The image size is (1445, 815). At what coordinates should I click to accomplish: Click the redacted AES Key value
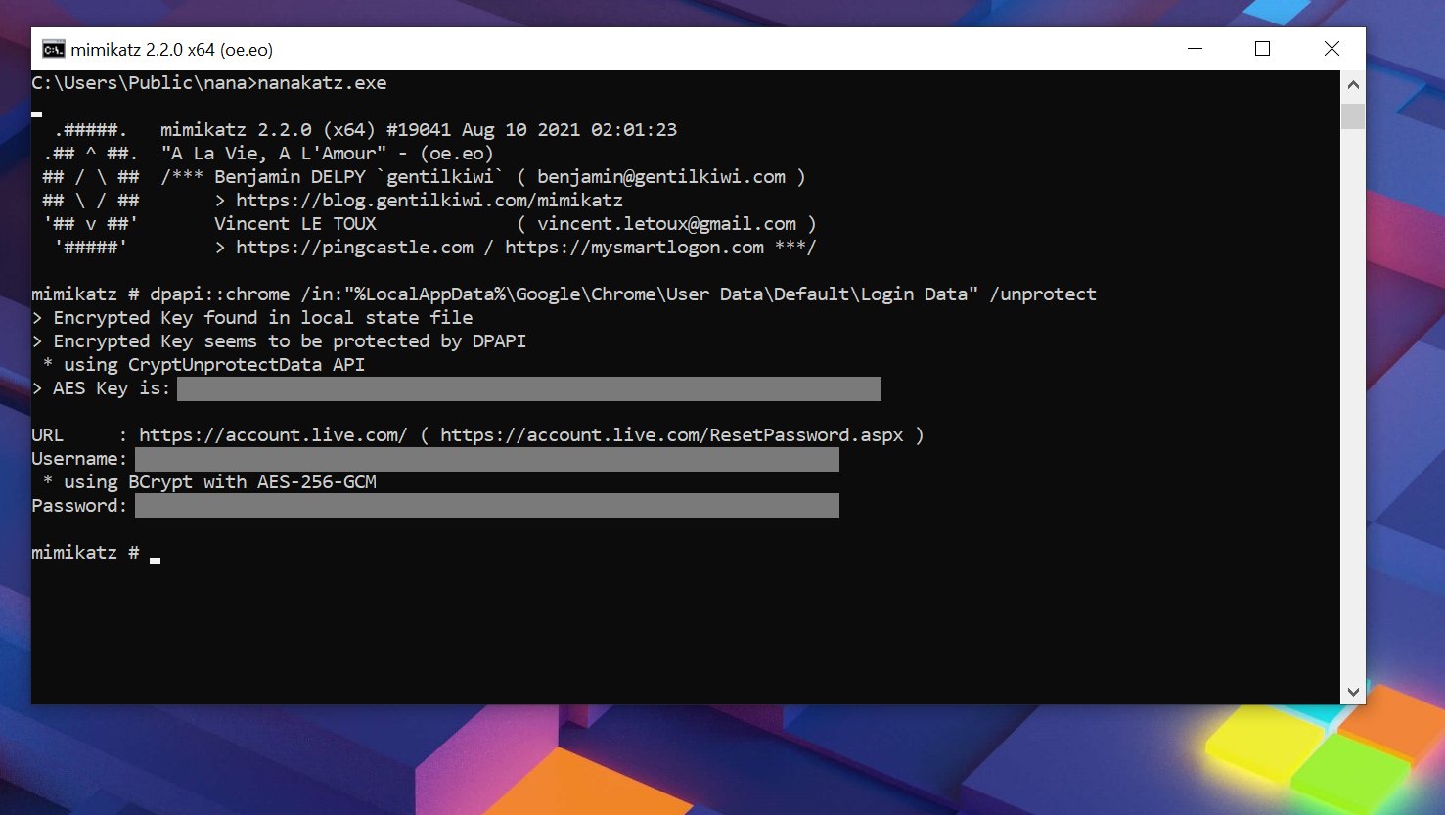pyautogui.click(x=529, y=388)
